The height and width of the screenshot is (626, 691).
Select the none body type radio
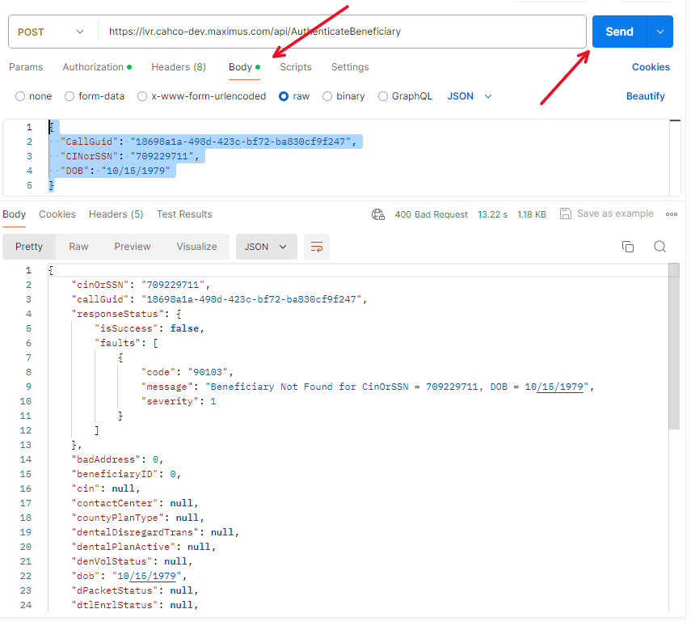coord(20,96)
